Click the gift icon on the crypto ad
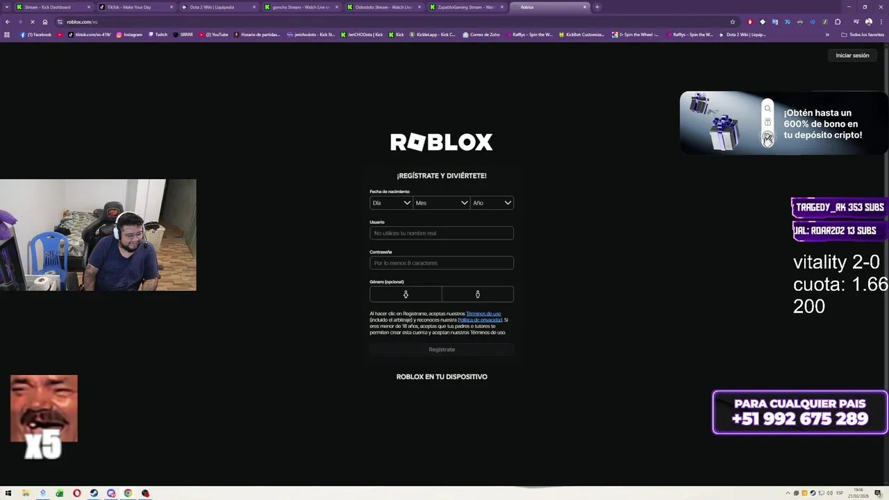The width and height of the screenshot is (889, 500). pyautogui.click(x=767, y=122)
